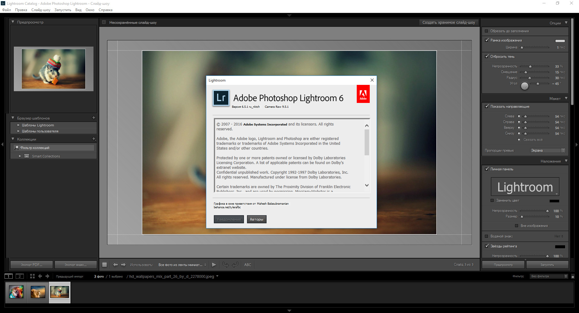Go to next slide arrow in toolbar

point(123,265)
